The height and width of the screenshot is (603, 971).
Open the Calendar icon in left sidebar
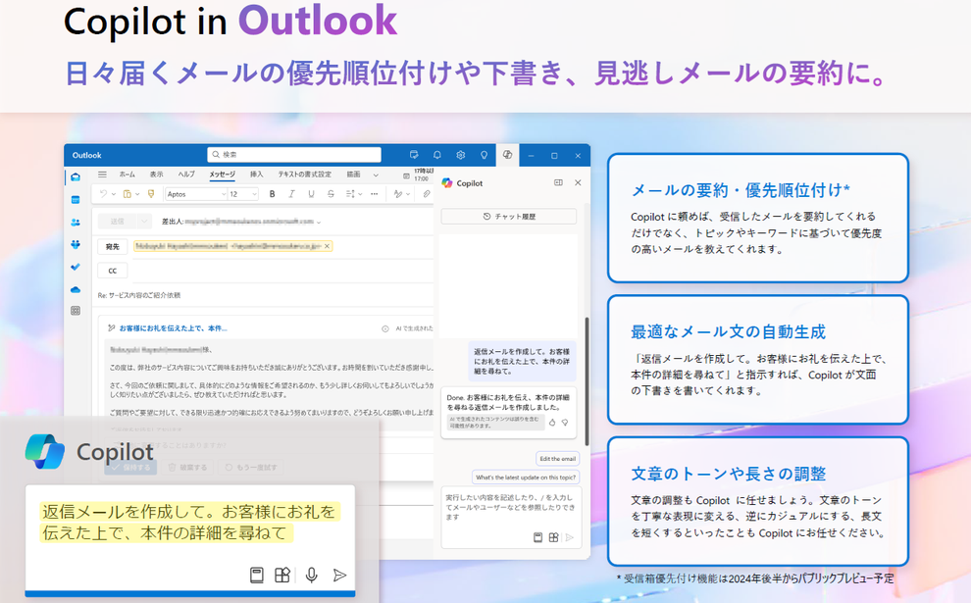coord(76,199)
